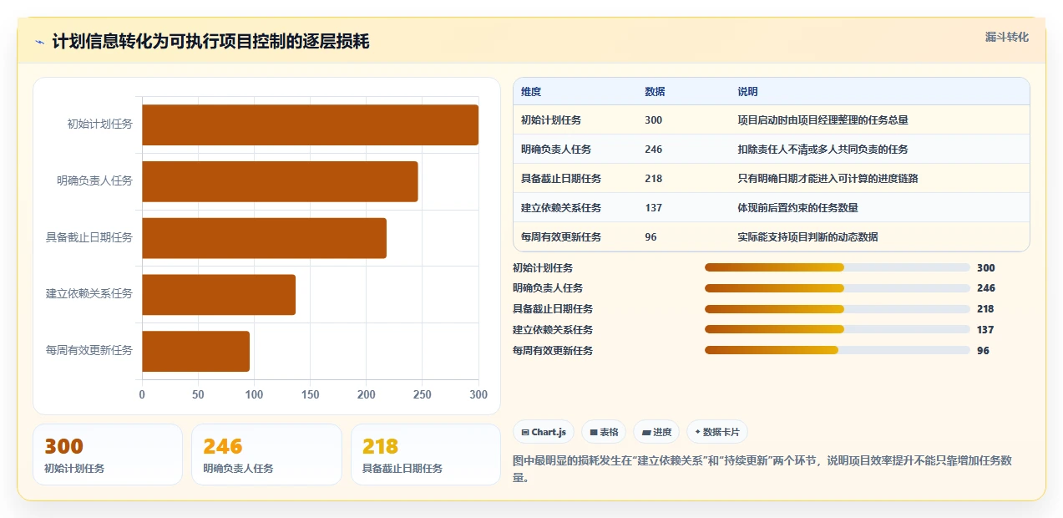Select table cell 每周有效更新任务 in 维度 column
Image resolution: width=1063 pixels, height=518 pixels.
[561, 237]
